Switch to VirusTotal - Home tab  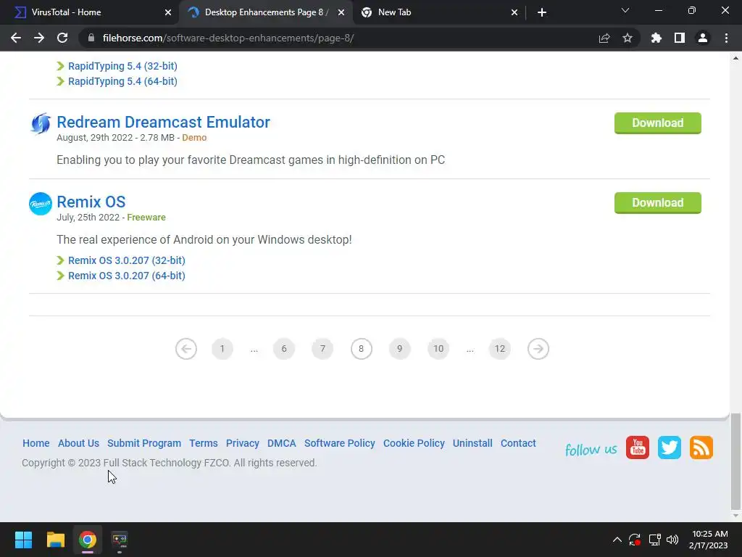click(89, 12)
